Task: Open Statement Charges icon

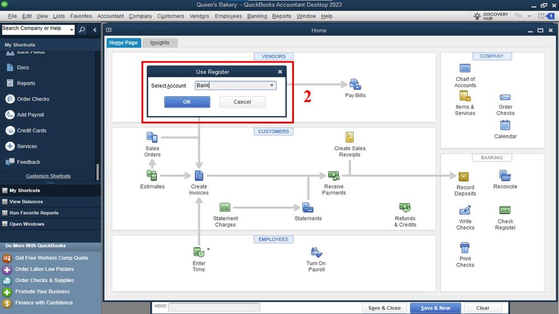Action: point(226,207)
